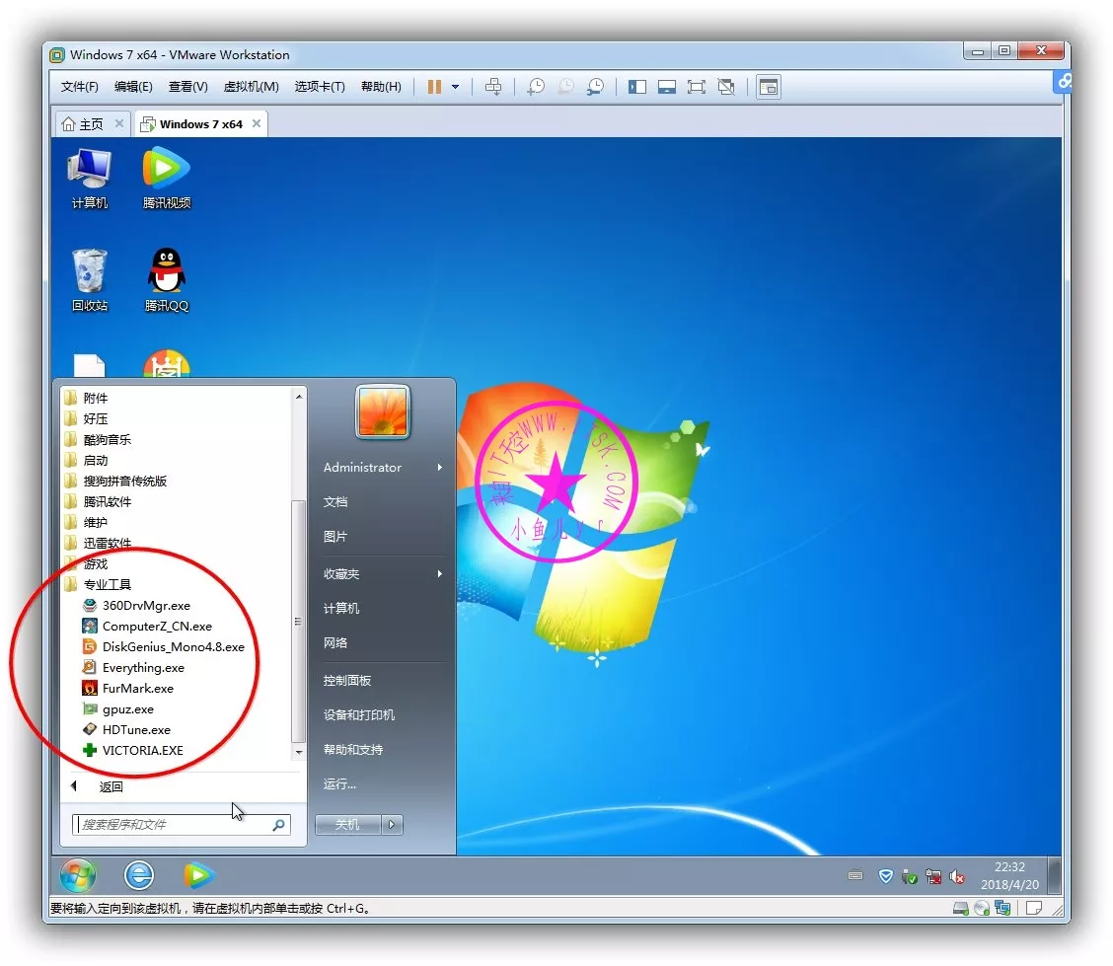Toggle the thumbnail bar view icon
The width and height of the screenshot is (1113, 966).
[x=667, y=87]
